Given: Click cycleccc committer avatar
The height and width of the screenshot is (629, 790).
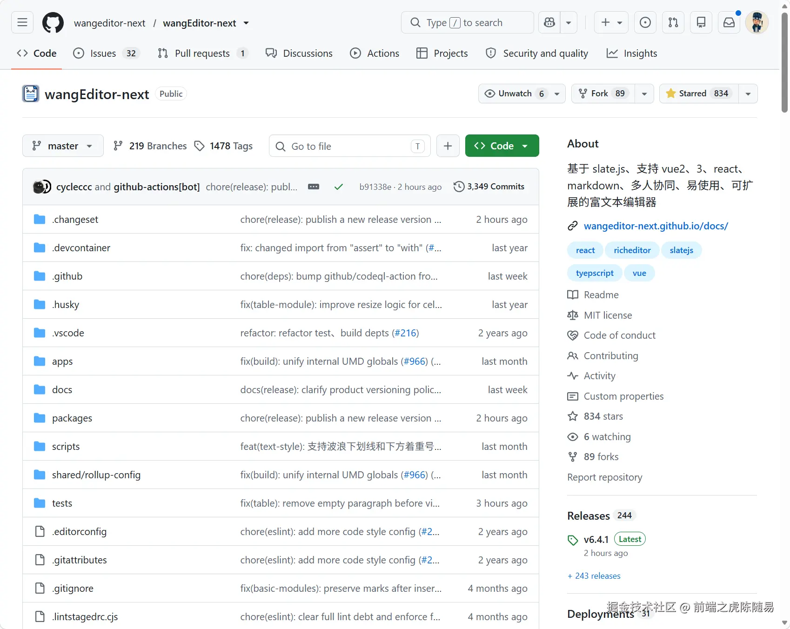Looking at the screenshot, I should click(39, 187).
